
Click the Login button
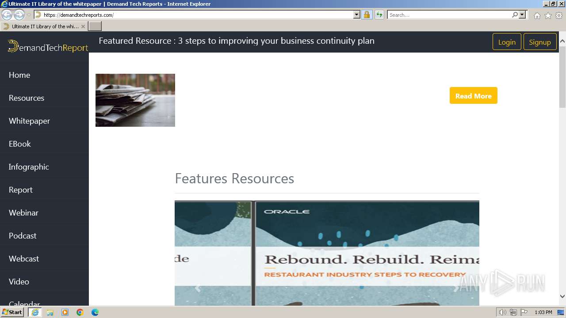pyautogui.click(x=507, y=42)
